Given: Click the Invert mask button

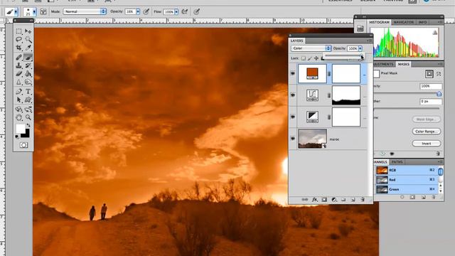Looking at the screenshot, I should pyautogui.click(x=427, y=144).
